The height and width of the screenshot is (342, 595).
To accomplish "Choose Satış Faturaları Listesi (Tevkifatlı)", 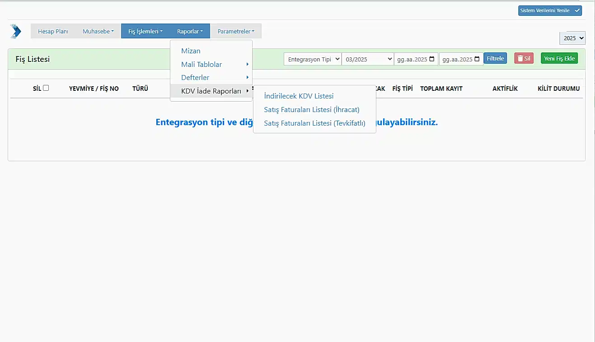I will point(314,123).
